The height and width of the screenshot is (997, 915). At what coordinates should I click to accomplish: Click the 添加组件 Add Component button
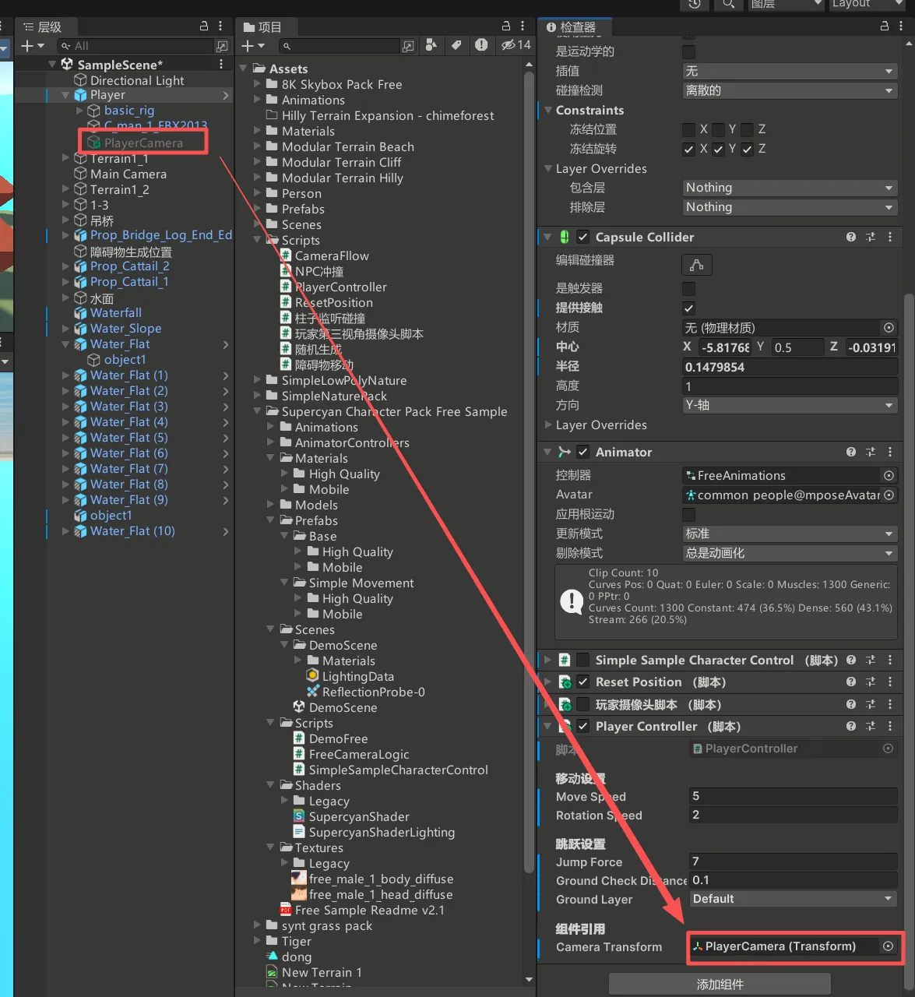(720, 985)
